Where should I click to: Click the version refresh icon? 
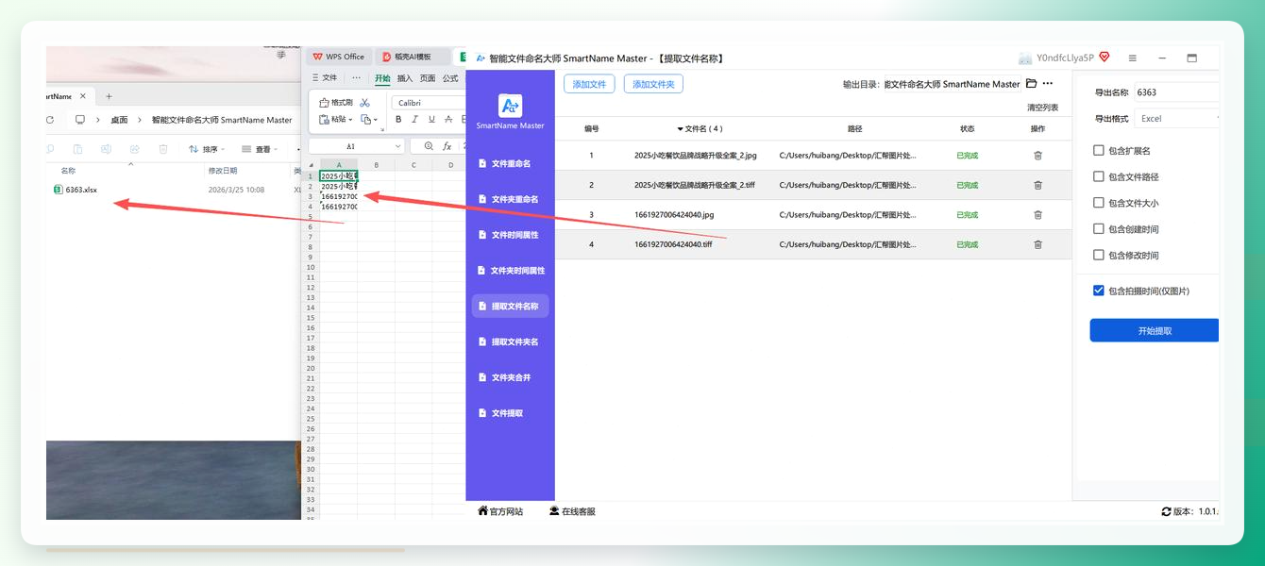pyautogui.click(x=1166, y=511)
